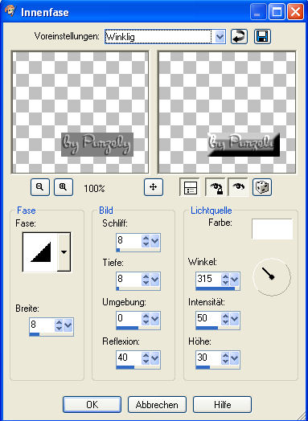This screenshot has width=308, height=421.
Task: Open the white Farbe color swatch
Action: (273, 229)
